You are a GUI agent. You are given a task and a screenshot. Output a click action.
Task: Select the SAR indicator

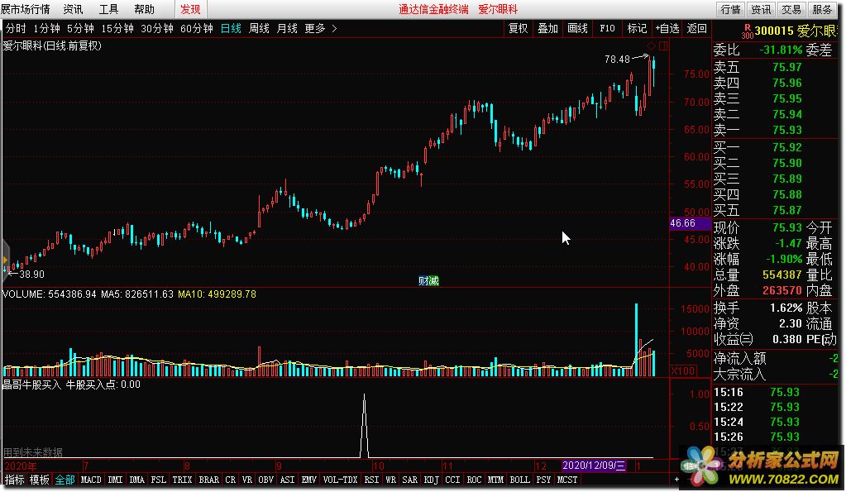coord(409,480)
